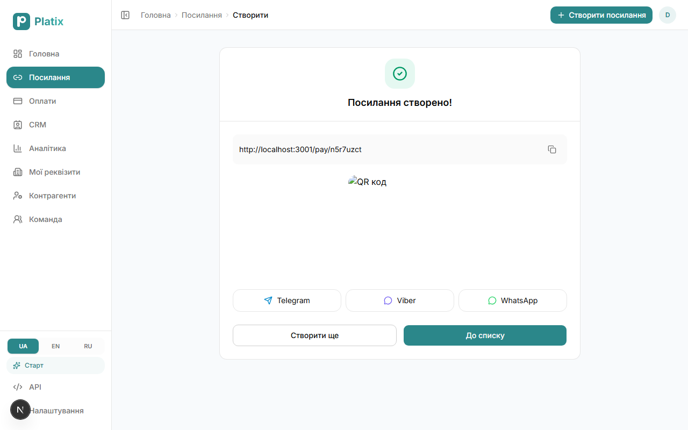The width and height of the screenshot is (688, 430).
Task: Open Команда page
Action: pos(55,219)
